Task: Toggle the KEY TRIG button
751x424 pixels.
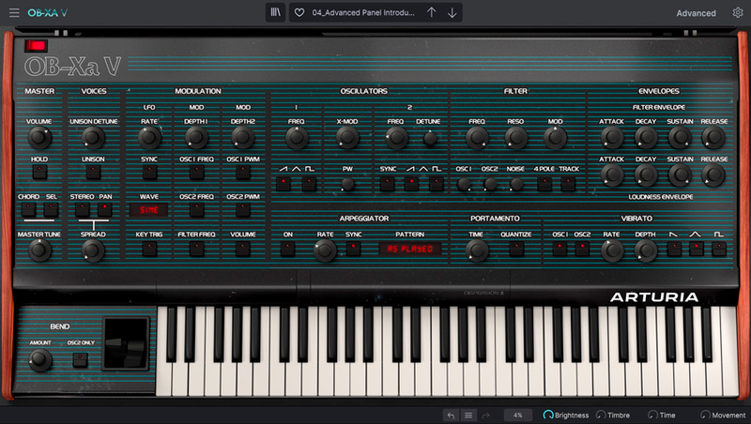Action: pos(149,249)
